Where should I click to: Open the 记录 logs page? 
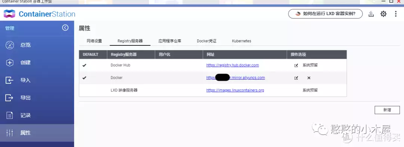tap(37, 115)
